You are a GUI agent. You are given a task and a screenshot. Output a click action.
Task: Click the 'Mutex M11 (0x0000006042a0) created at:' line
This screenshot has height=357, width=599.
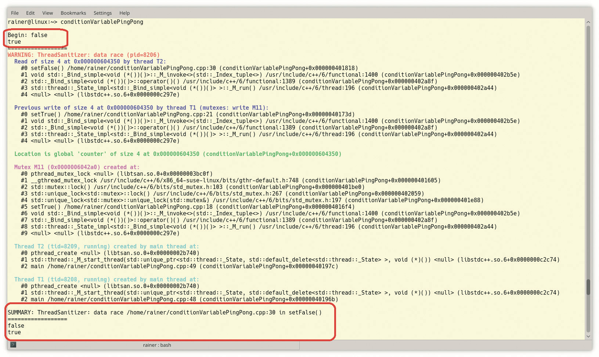77,167
